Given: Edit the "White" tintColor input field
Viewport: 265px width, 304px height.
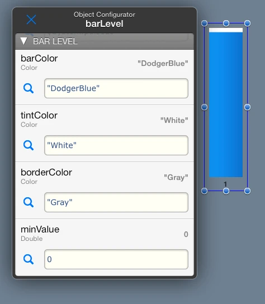Looking at the screenshot, I should tap(116, 145).
